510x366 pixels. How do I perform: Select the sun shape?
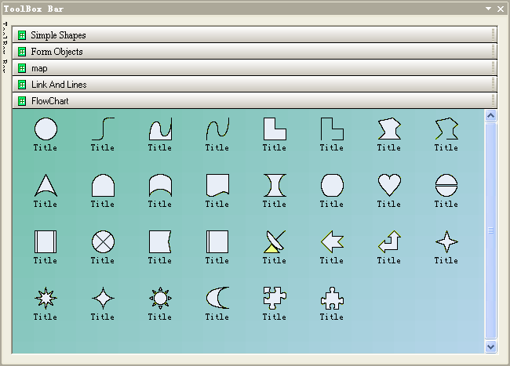point(160,298)
